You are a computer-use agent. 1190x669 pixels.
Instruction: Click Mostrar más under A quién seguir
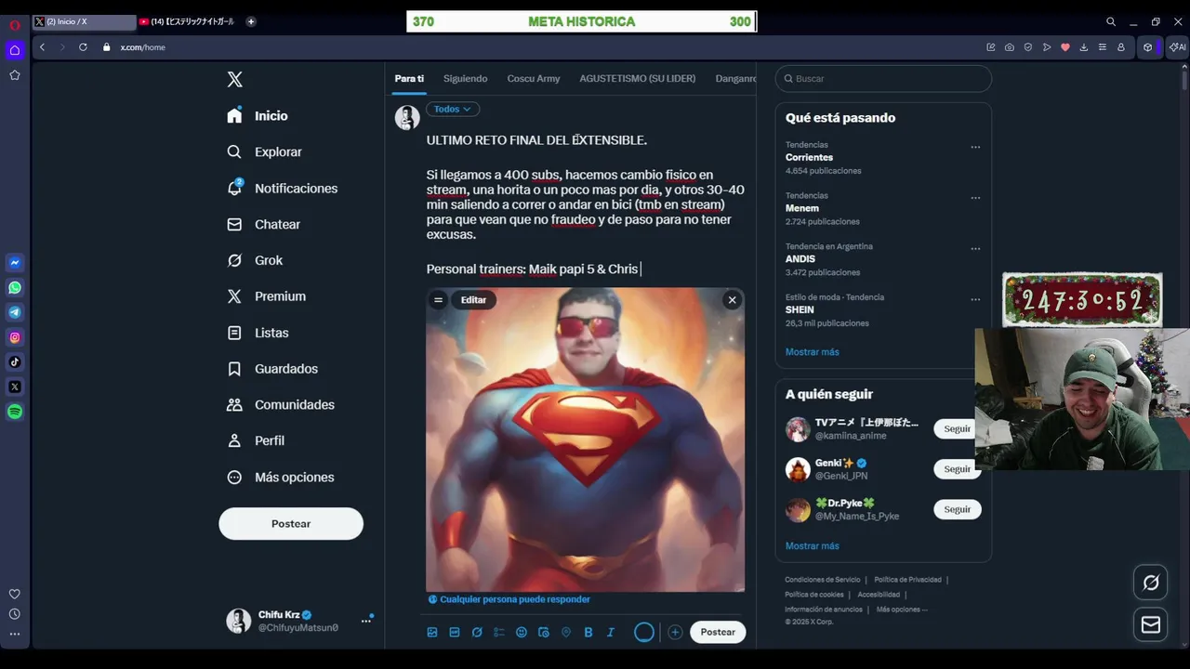[812, 546]
